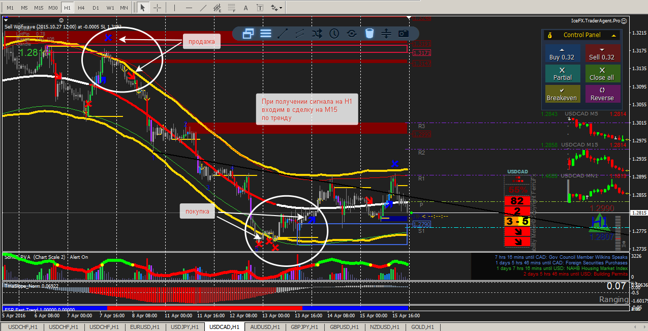648x331 pixels.
Task: Click the Breakeven button
Action: pyautogui.click(x=562, y=94)
